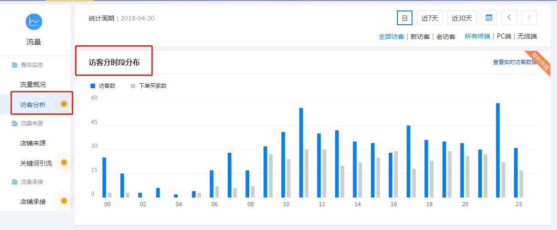
Task: Click the 流量承接 section icon
Action: pyautogui.click(x=14, y=182)
